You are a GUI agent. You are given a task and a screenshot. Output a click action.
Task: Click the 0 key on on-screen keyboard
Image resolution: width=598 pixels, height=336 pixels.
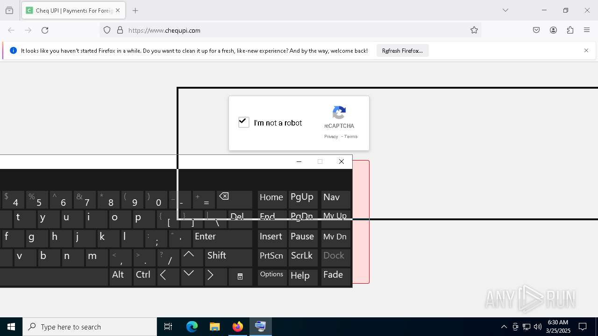tap(156, 199)
